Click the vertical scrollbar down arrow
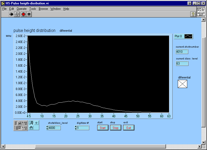 pos(203,143)
